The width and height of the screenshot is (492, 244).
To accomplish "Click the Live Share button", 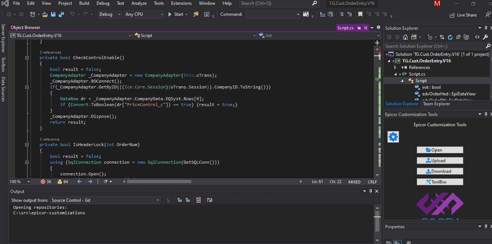I will (463, 15).
